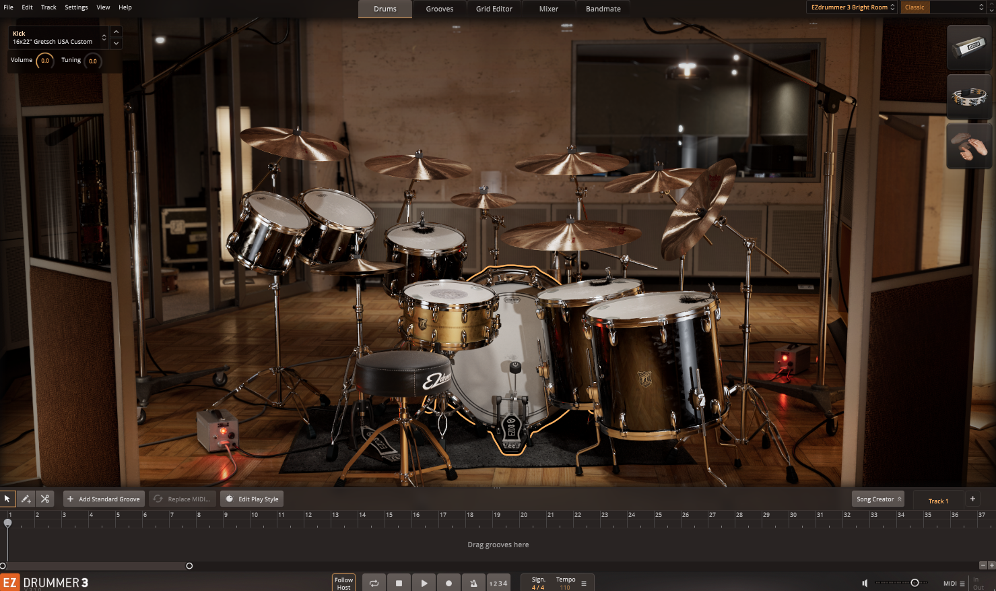Open the Edit menu
996x591 pixels.
pyautogui.click(x=27, y=7)
